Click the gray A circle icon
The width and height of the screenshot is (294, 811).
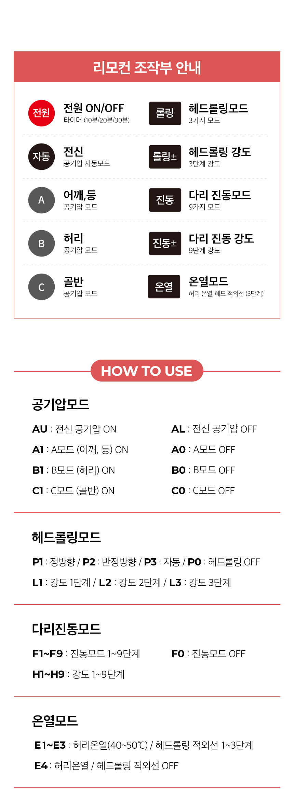coord(41,200)
